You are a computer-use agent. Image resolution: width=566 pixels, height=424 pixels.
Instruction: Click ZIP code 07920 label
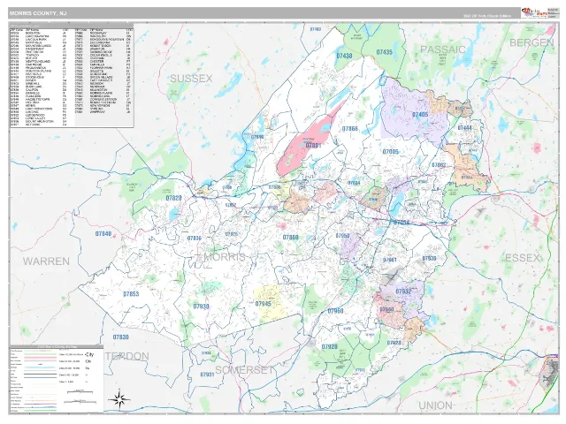(x=330, y=346)
